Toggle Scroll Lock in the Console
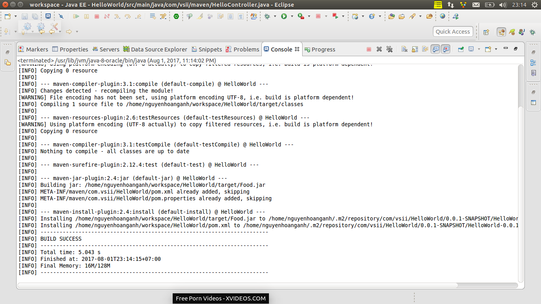Image resolution: width=541 pixels, height=304 pixels. 415,49
